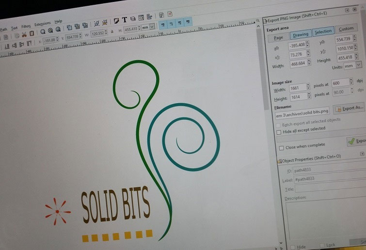This screenshot has width=366, height=250.
Task: Open the Text menu
Action: tap(15, 28)
